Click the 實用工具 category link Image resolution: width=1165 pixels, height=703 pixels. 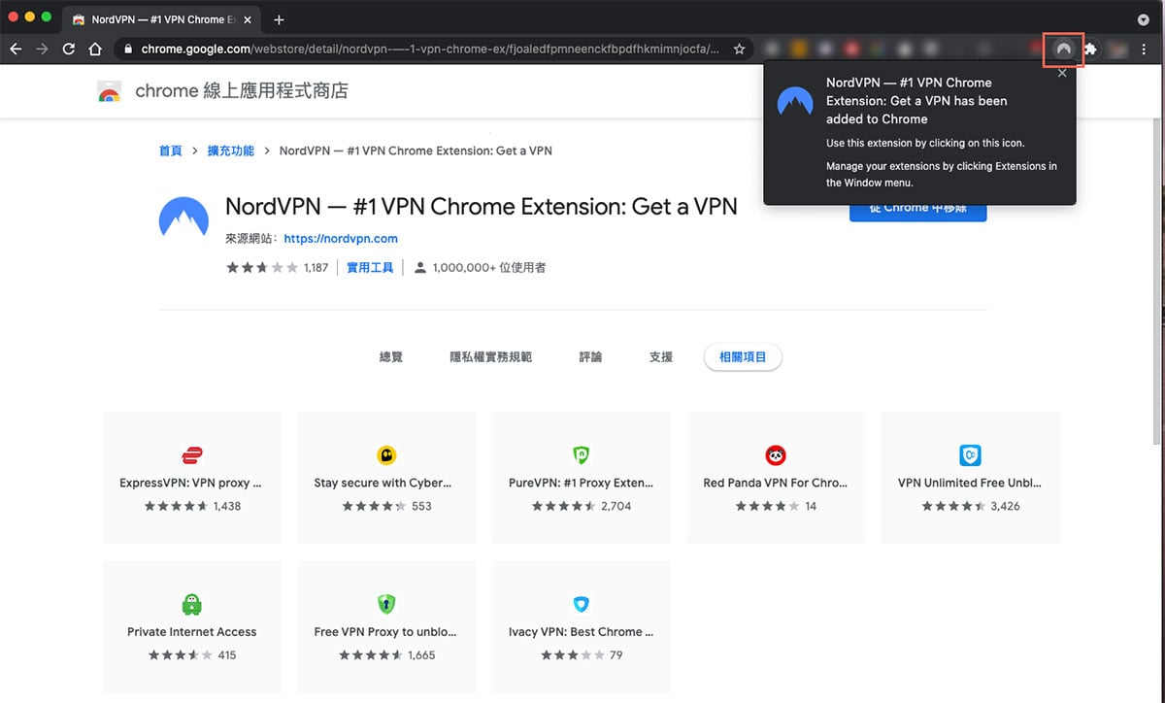tap(370, 267)
